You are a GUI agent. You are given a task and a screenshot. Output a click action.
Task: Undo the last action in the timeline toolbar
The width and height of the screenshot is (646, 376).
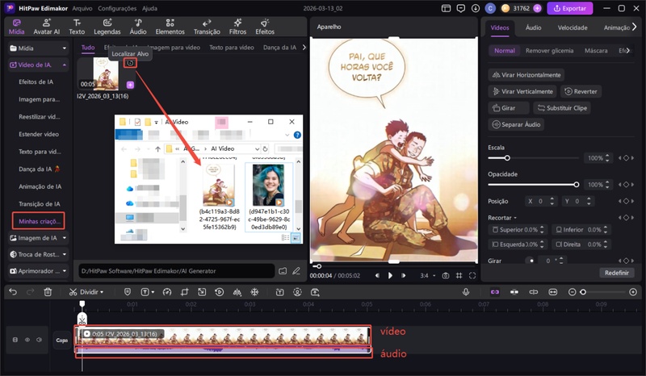13,292
